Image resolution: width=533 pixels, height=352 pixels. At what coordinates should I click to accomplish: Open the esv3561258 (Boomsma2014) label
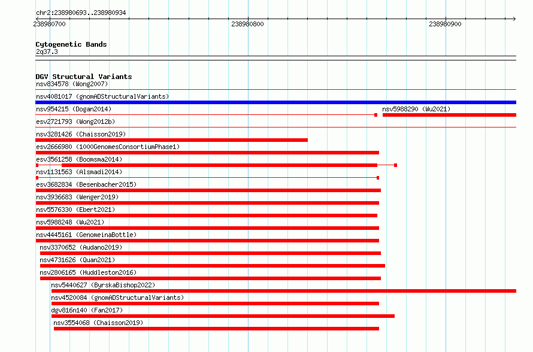pyautogui.click(x=79, y=159)
